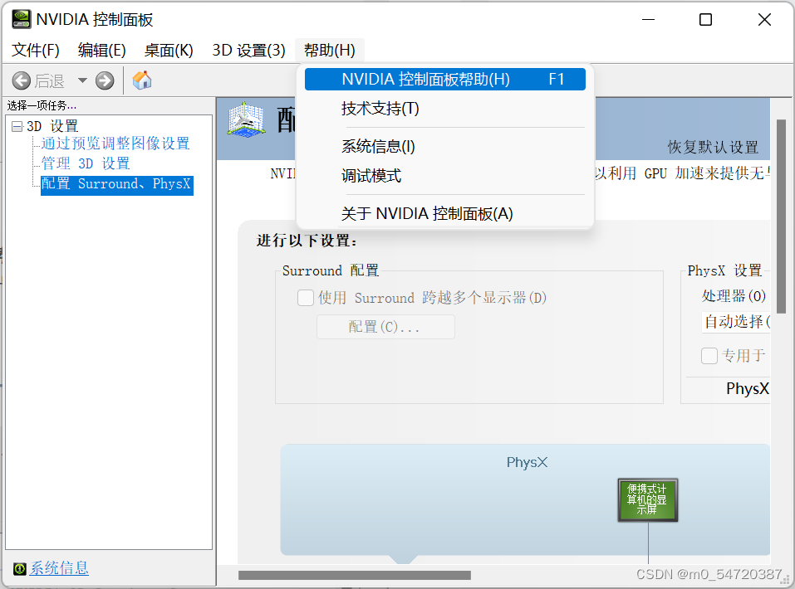Select NVIDIA 控制面板帮助(H) menu entry
The width and height of the screenshot is (795, 589).
(445, 79)
